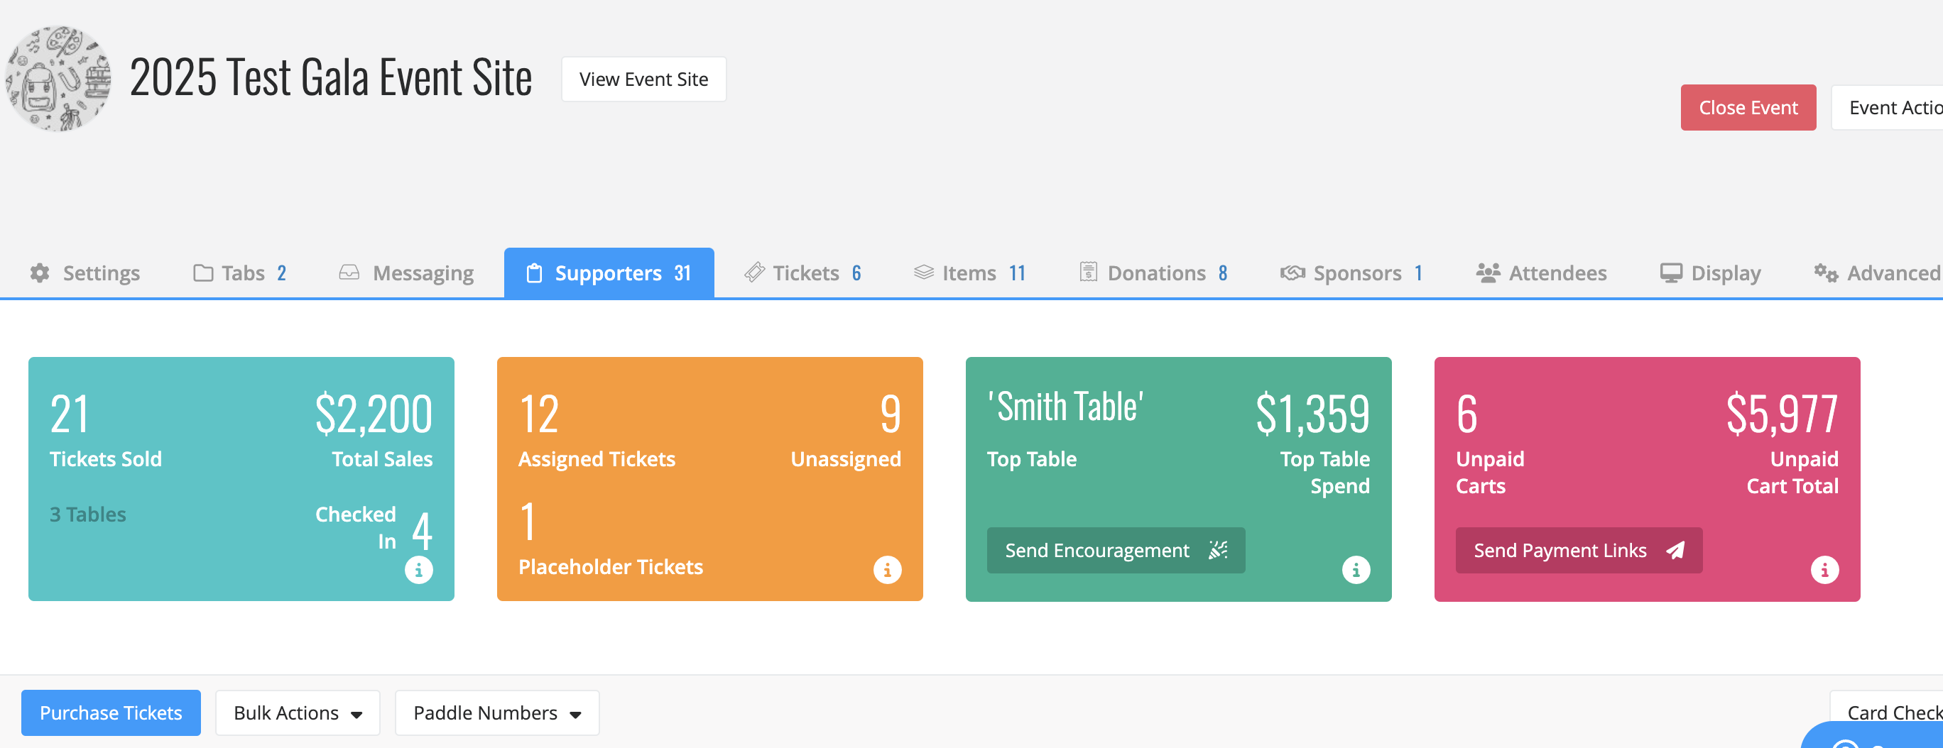Select the Supporters tab
The image size is (1943, 748).
pyautogui.click(x=609, y=273)
